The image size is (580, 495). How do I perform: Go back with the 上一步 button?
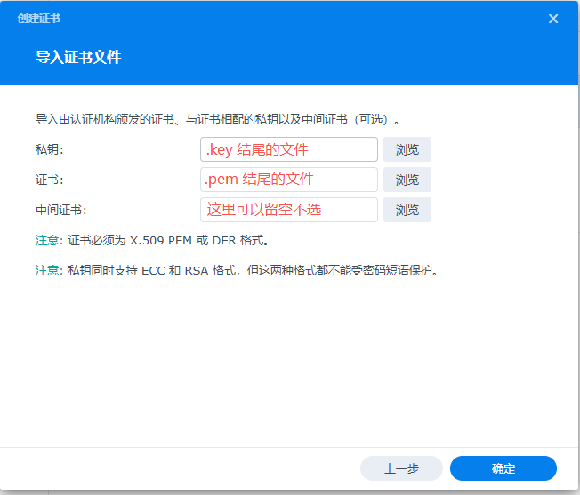(401, 468)
